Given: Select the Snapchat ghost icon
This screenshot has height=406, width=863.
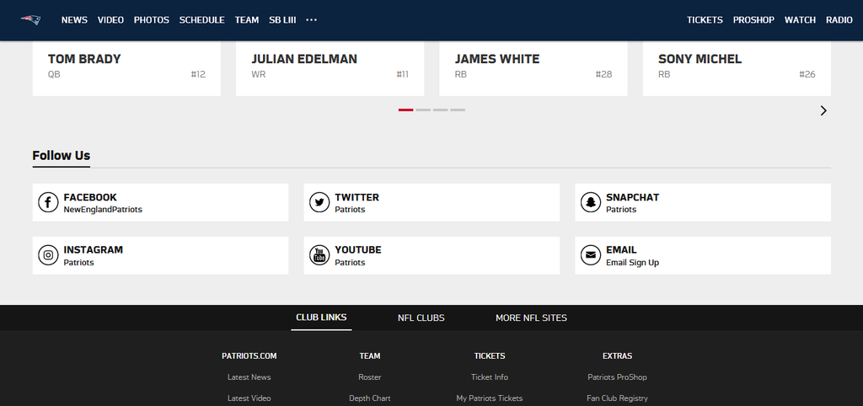Looking at the screenshot, I should 591,202.
